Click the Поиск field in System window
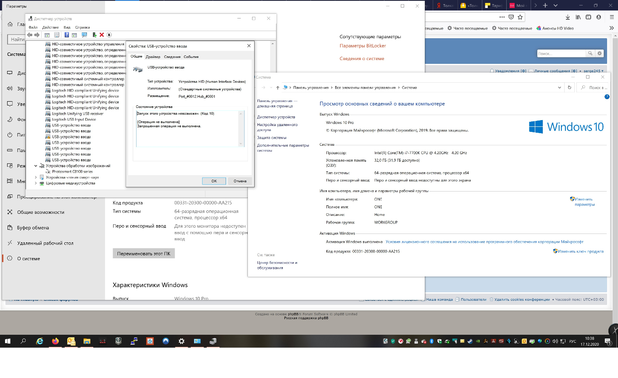Screen dimensions: 618x378 point(593,87)
